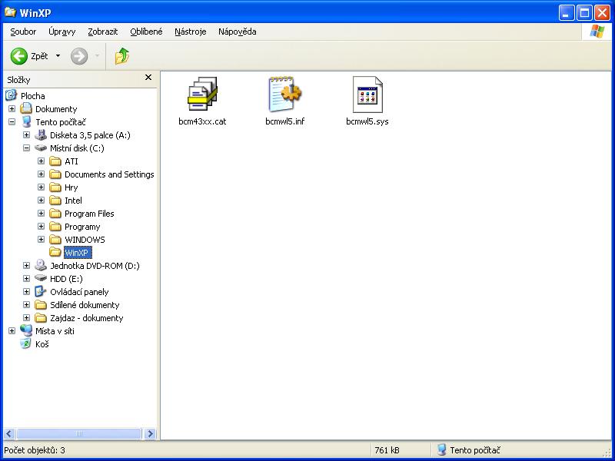Expand the Jednotka DVD-ROM (D:) node

(x=26, y=265)
